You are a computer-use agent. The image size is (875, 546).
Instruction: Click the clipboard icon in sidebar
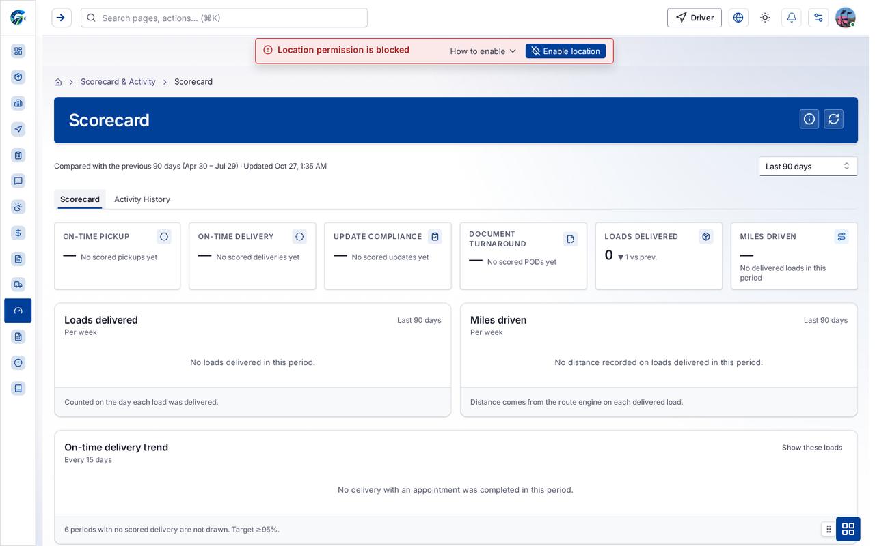point(18,155)
